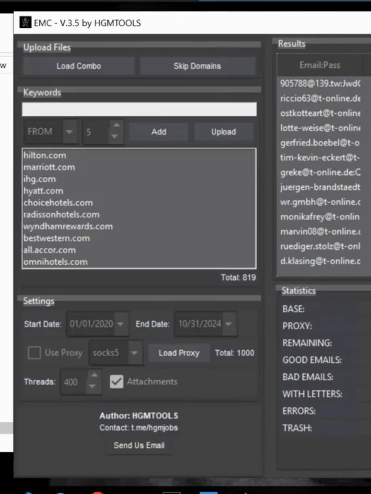Click the Upload keywords button
The height and width of the screenshot is (494, 371).
[224, 132]
